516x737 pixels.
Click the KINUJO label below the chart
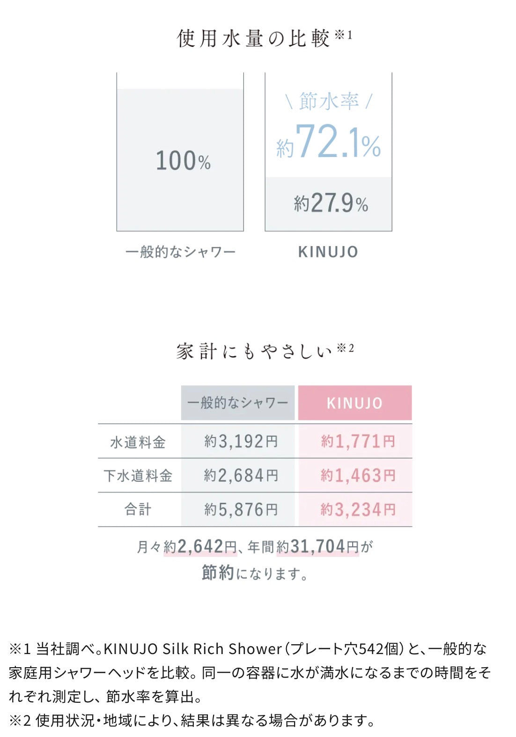tap(328, 252)
